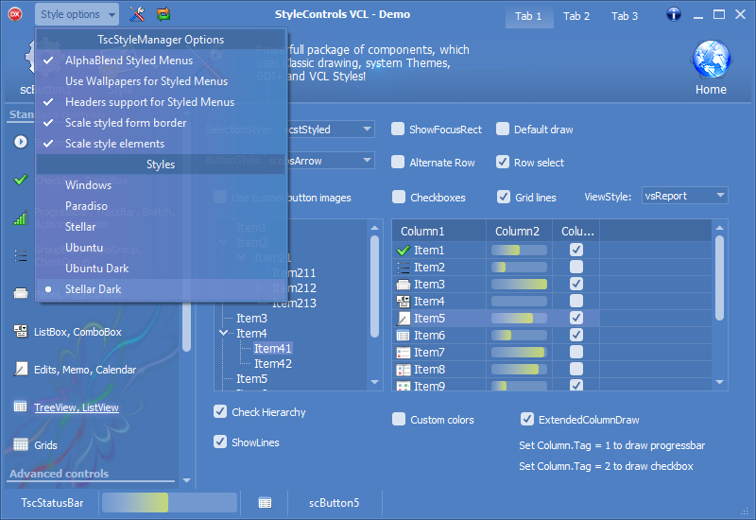Click the resize grip in status bar corner
This screenshot has width=756, height=520.
tap(746, 511)
